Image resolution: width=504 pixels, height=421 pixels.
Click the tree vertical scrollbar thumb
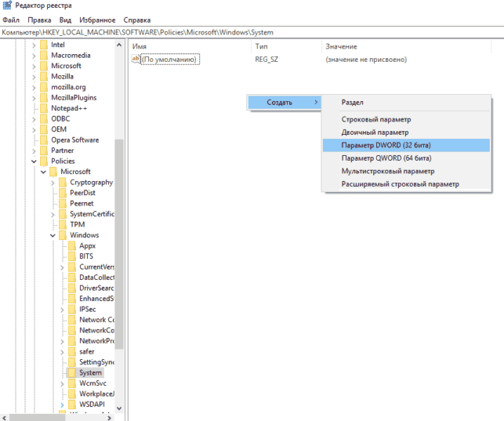tap(119, 245)
